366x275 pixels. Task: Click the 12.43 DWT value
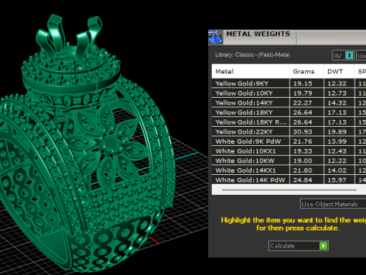point(337,151)
